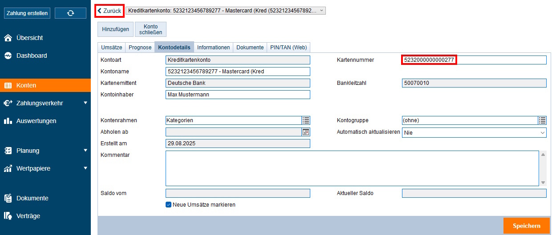Click the Konto schließen button

pos(150,29)
